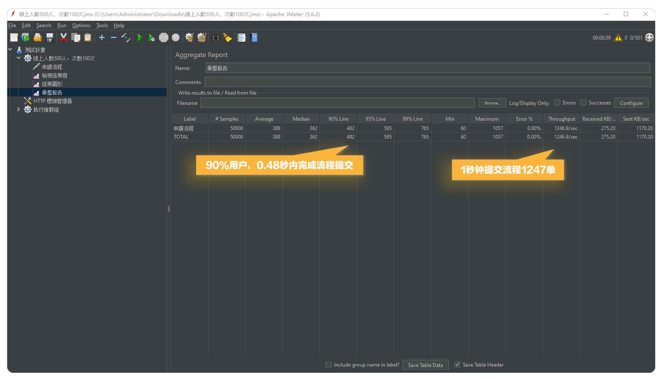Start the test with green play icon
Viewport: 663px width, 379px height.
140,38
